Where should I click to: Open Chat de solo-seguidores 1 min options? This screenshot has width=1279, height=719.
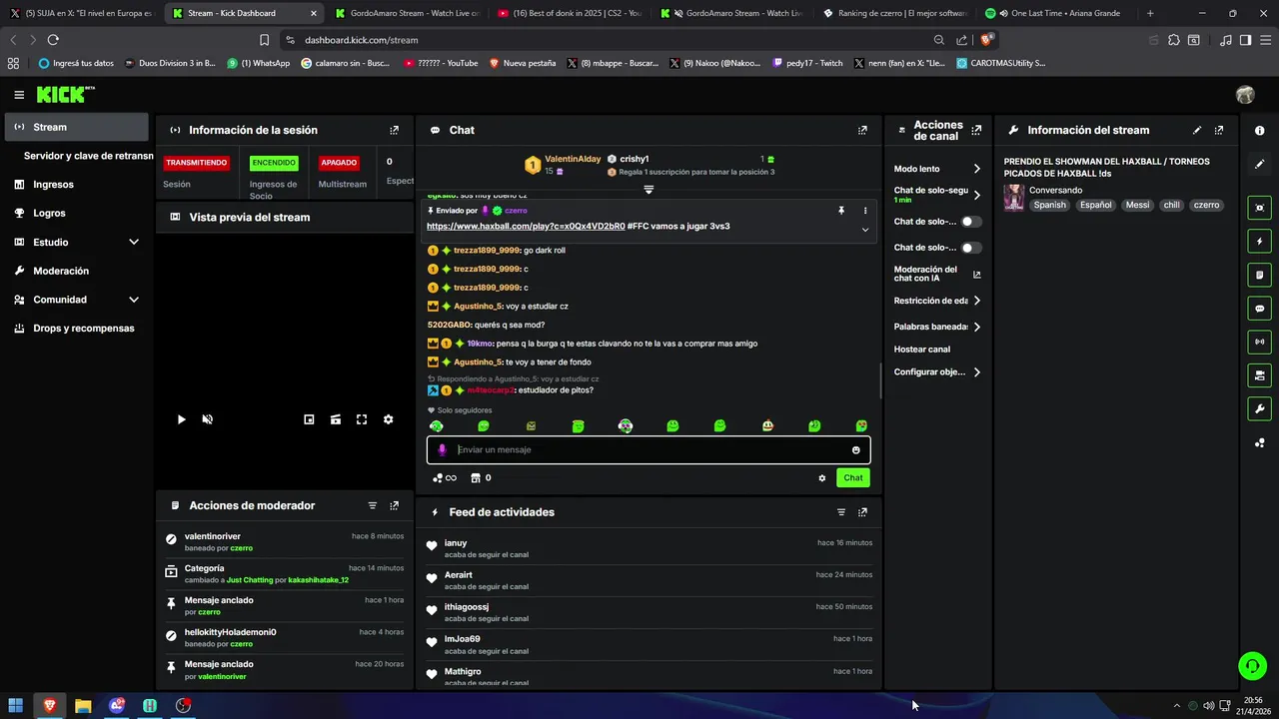coord(976,195)
